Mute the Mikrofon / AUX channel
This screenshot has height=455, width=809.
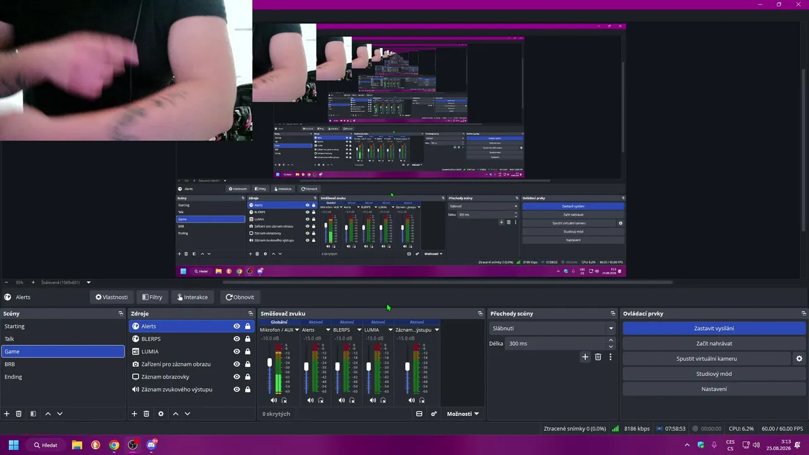coord(274,400)
